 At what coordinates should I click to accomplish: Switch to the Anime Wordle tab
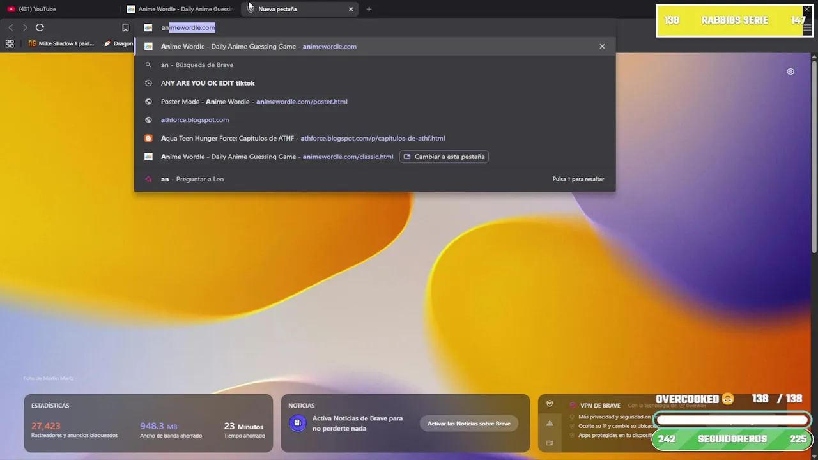coord(180,9)
